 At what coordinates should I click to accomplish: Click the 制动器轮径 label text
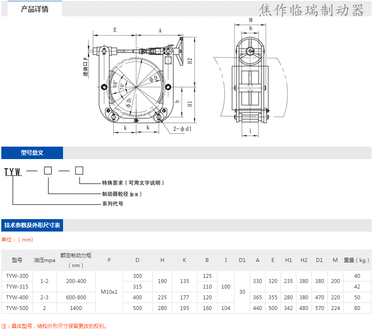(x=121, y=194)
